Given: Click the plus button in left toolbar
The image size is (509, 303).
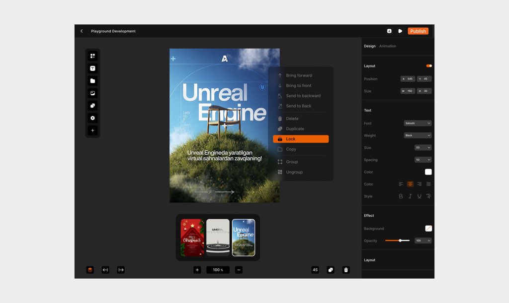Looking at the screenshot, I should click(x=92, y=130).
